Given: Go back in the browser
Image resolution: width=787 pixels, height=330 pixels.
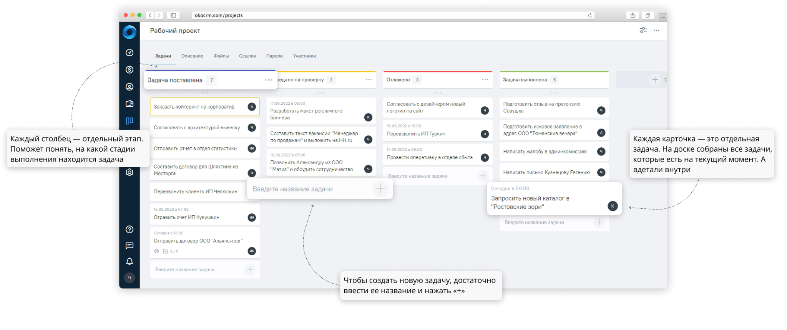Looking at the screenshot, I should (x=150, y=15).
